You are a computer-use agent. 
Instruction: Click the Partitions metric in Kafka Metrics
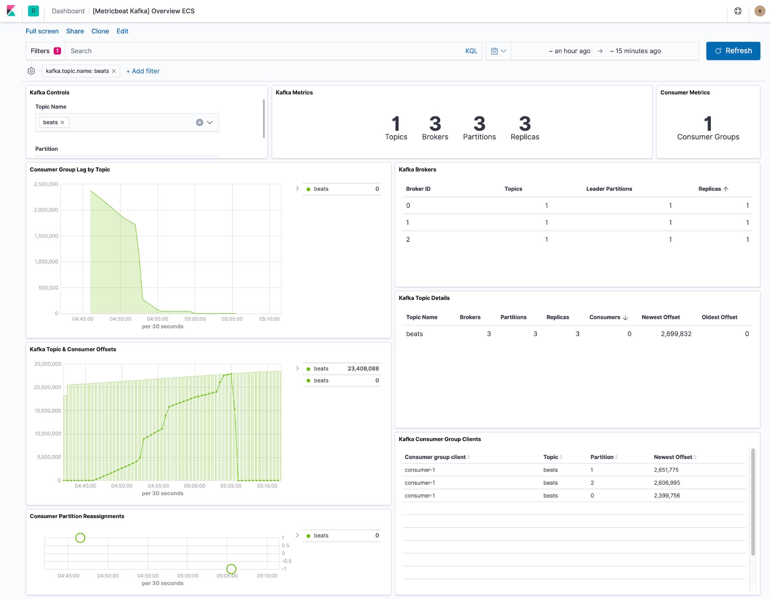(479, 128)
